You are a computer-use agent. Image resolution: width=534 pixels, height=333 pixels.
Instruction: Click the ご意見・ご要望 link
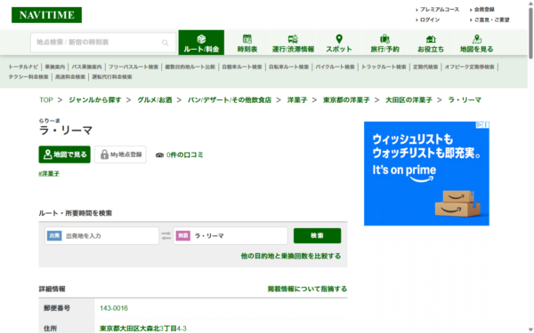coord(492,20)
